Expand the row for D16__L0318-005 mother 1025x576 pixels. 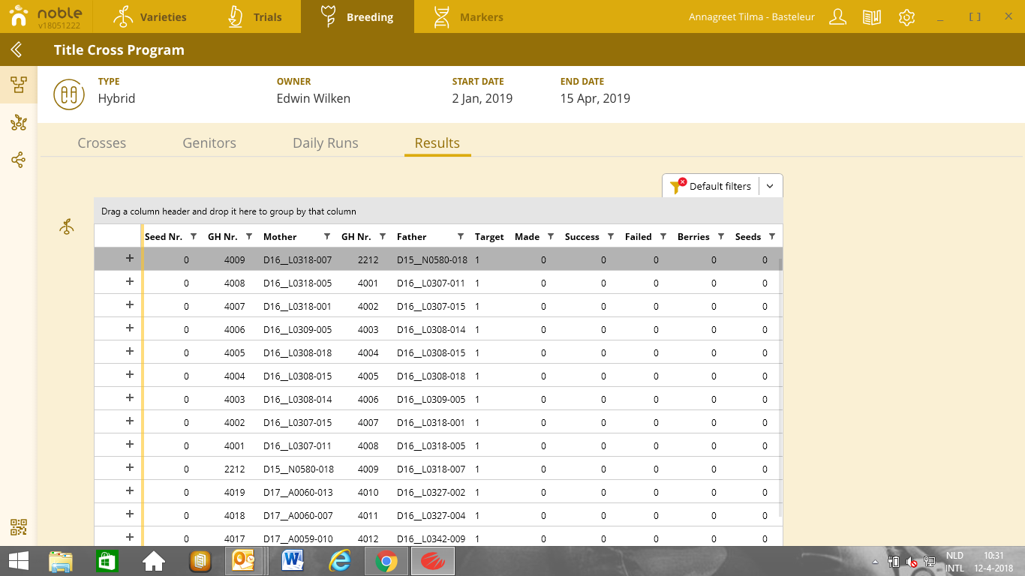coord(129,282)
